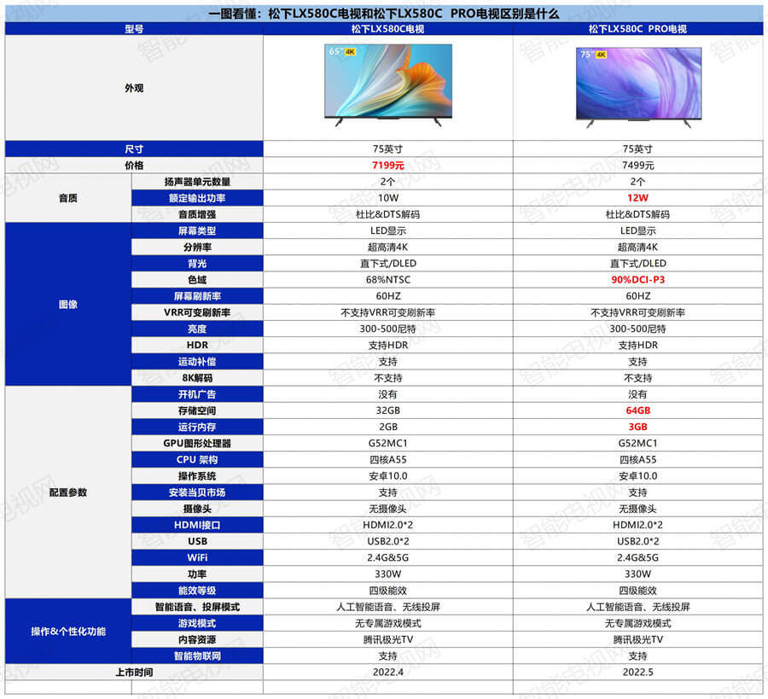
Task: Click the '背光' row label
Action: pos(197,264)
